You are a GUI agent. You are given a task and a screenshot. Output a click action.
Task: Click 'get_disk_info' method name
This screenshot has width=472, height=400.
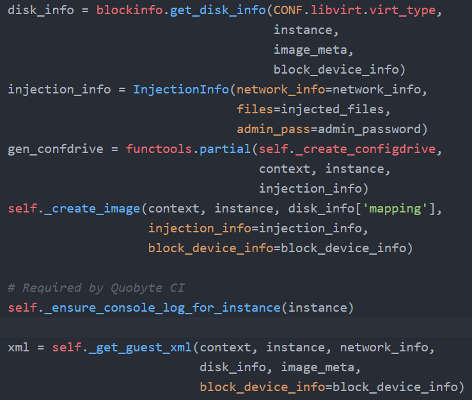pyautogui.click(x=218, y=10)
